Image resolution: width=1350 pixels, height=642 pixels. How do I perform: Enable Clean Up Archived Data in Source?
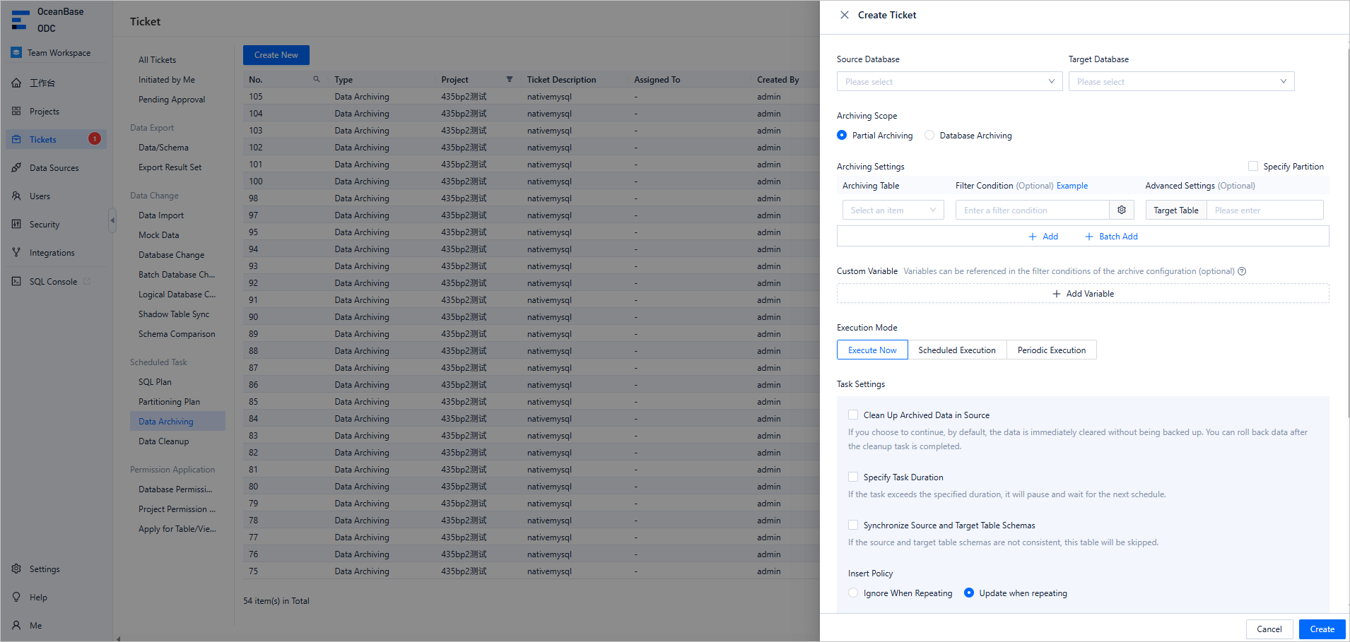[853, 415]
